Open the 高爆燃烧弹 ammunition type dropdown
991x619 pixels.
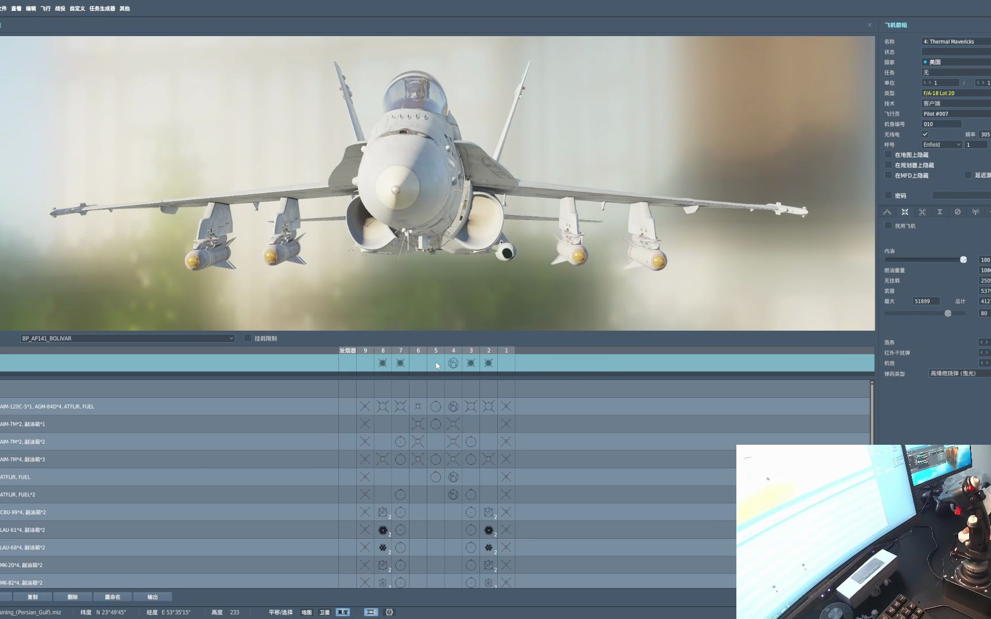point(955,373)
